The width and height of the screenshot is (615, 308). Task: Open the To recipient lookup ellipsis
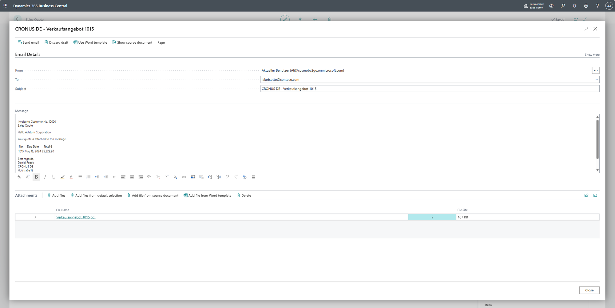[x=596, y=80]
